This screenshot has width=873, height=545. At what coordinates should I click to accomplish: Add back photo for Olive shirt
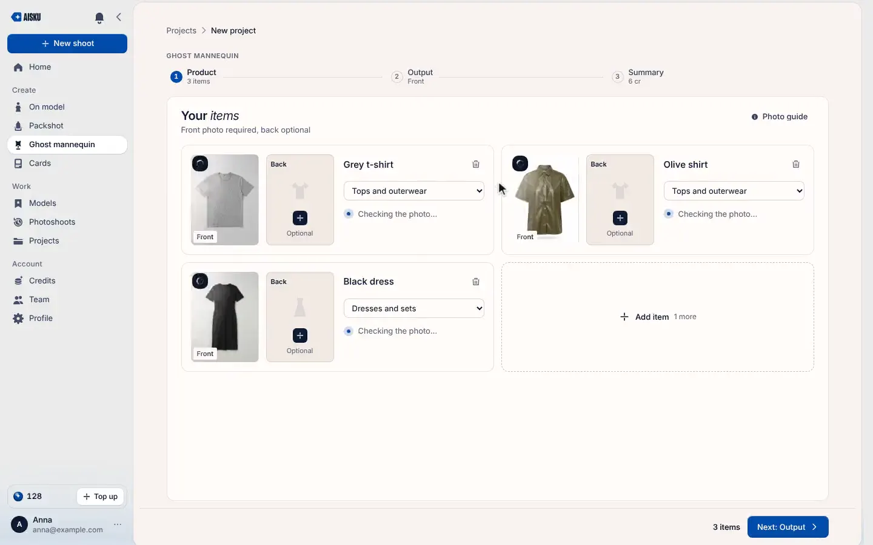coord(620,218)
